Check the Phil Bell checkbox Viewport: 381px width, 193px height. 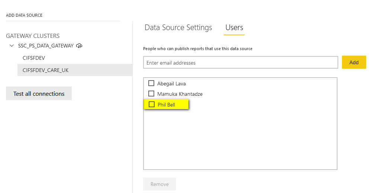coord(152,104)
